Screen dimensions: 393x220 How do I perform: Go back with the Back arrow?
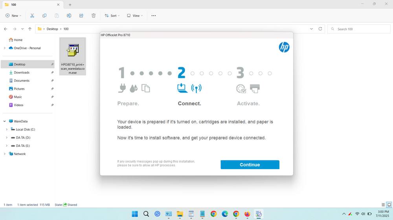click(6, 29)
